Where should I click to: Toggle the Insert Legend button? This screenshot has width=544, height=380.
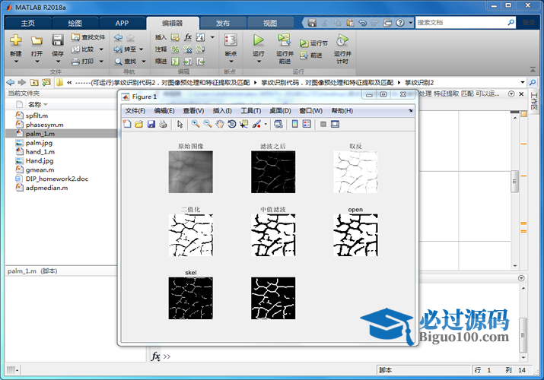(x=307, y=124)
